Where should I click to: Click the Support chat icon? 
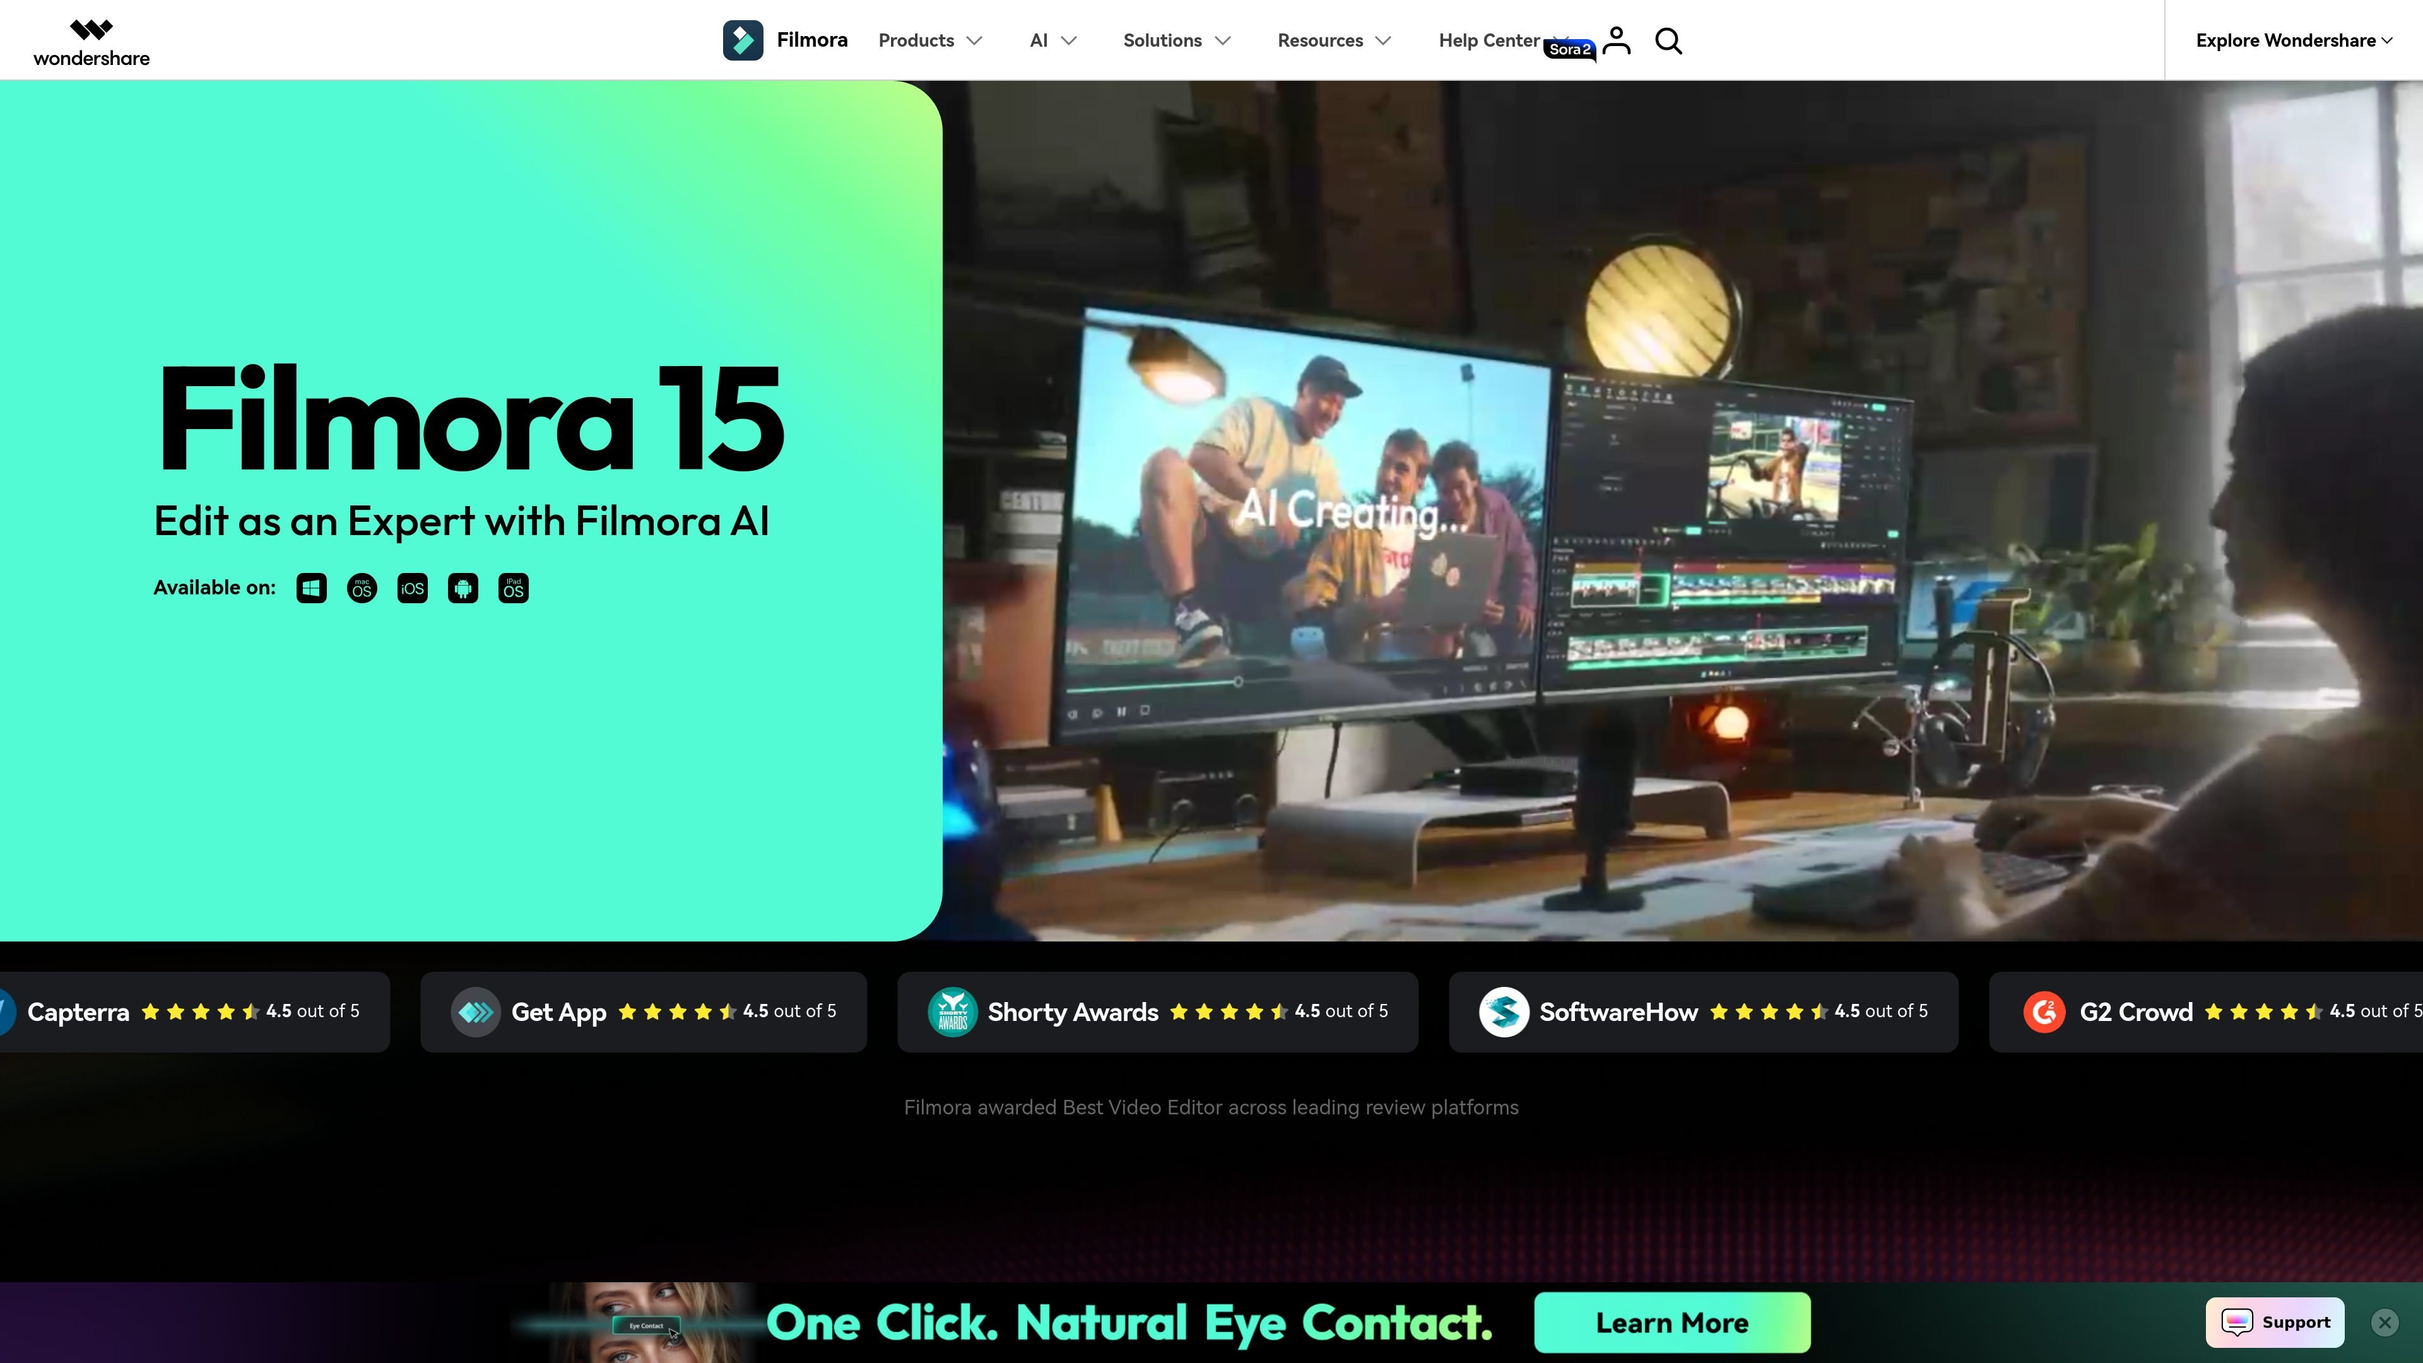[x=2237, y=1321]
